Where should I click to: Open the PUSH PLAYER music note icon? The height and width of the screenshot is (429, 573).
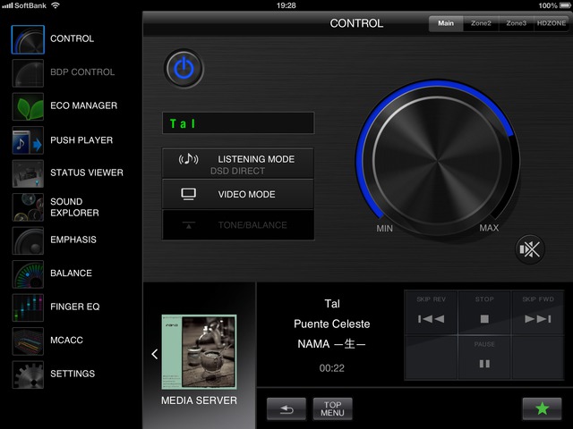click(28, 140)
